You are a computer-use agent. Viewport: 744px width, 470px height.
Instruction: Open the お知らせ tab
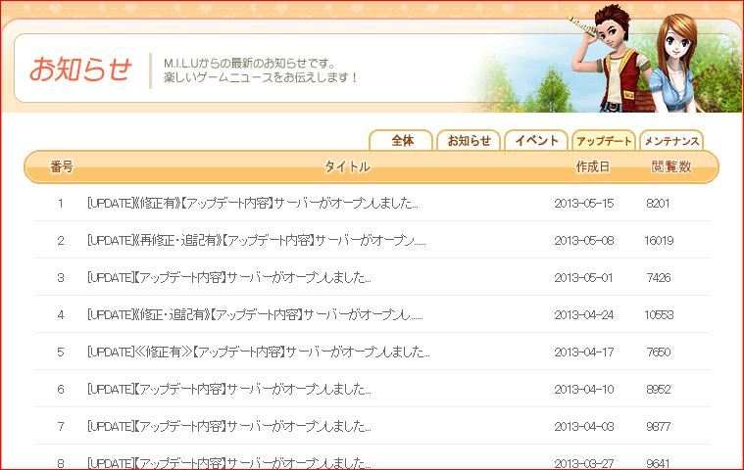(x=469, y=140)
